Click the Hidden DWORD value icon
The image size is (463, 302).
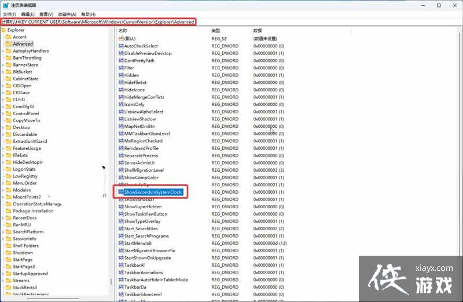121,75
